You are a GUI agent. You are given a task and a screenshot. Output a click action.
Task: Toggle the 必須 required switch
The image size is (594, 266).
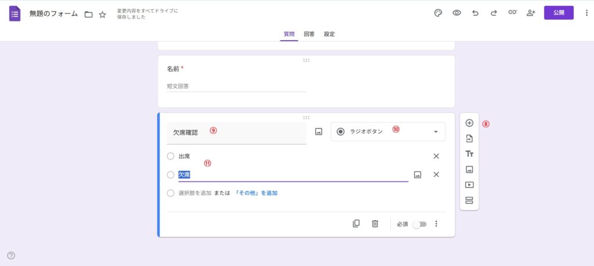419,224
